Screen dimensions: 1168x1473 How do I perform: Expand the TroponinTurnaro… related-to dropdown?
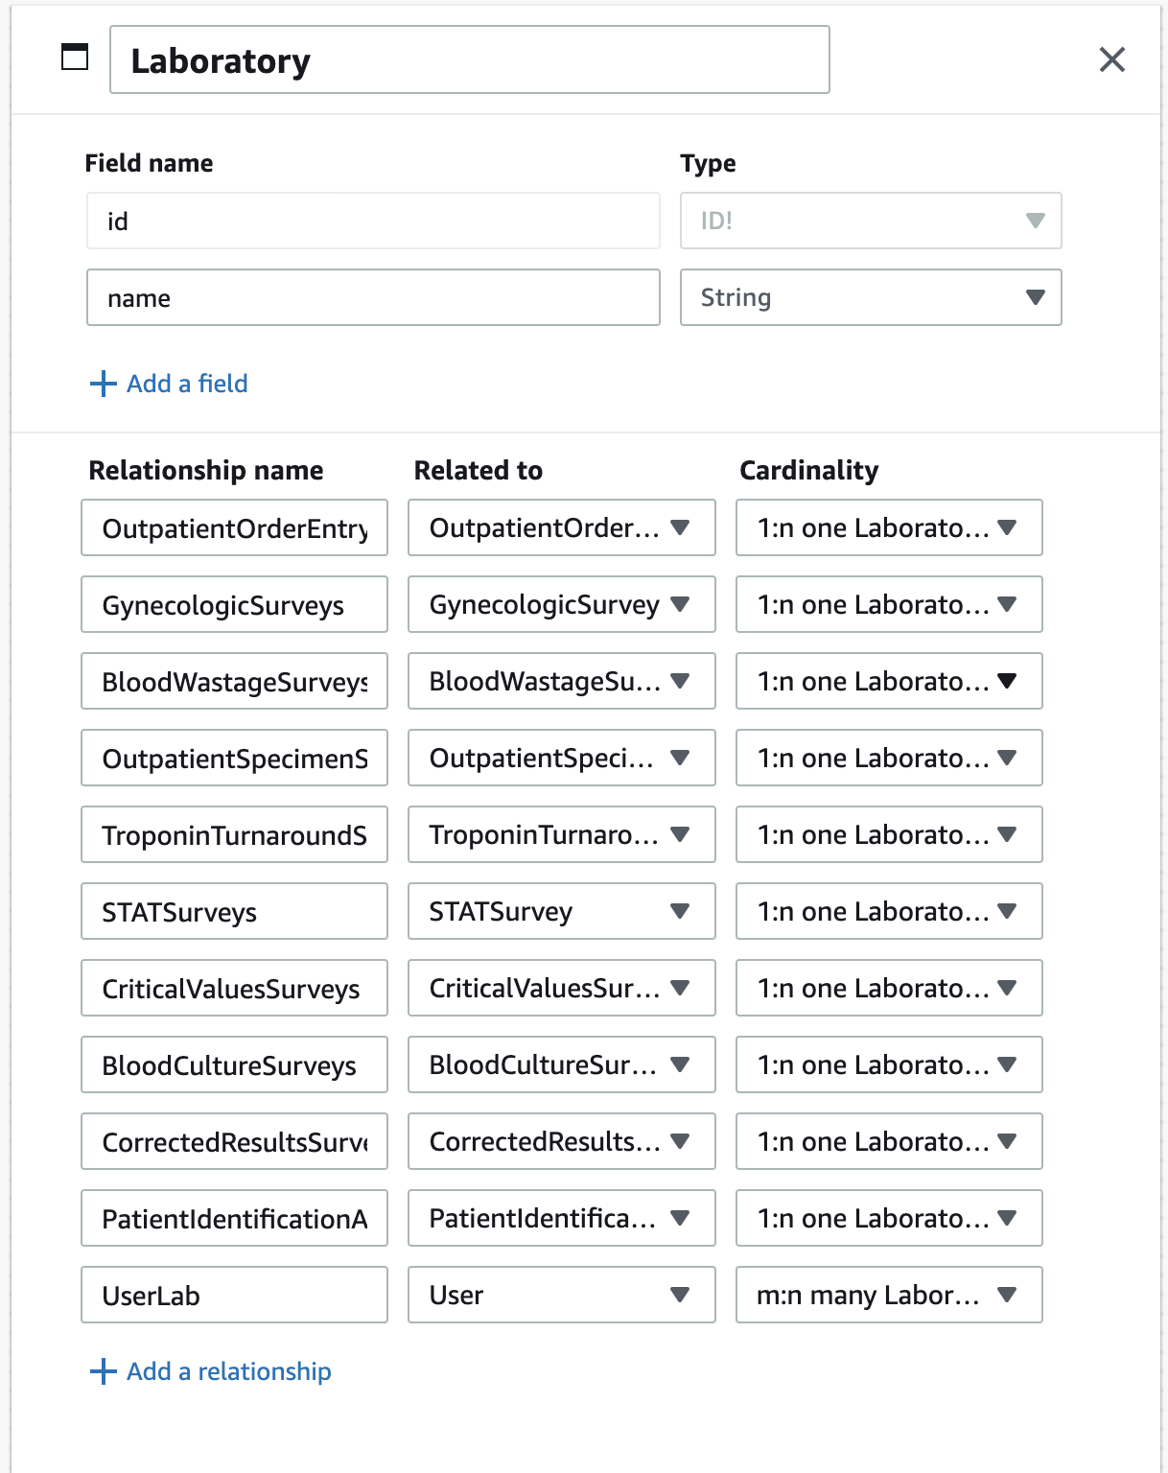click(562, 834)
